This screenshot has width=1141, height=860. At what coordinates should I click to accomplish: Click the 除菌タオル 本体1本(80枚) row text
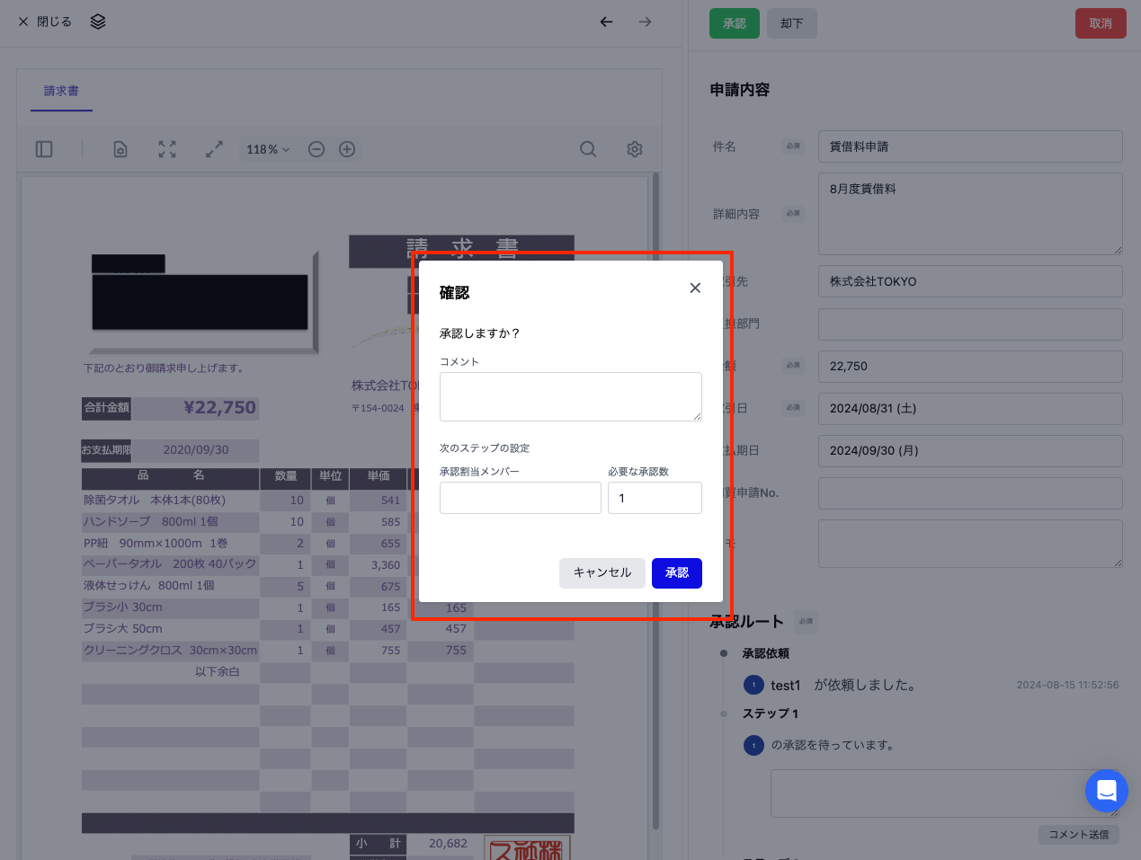pos(155,501)
